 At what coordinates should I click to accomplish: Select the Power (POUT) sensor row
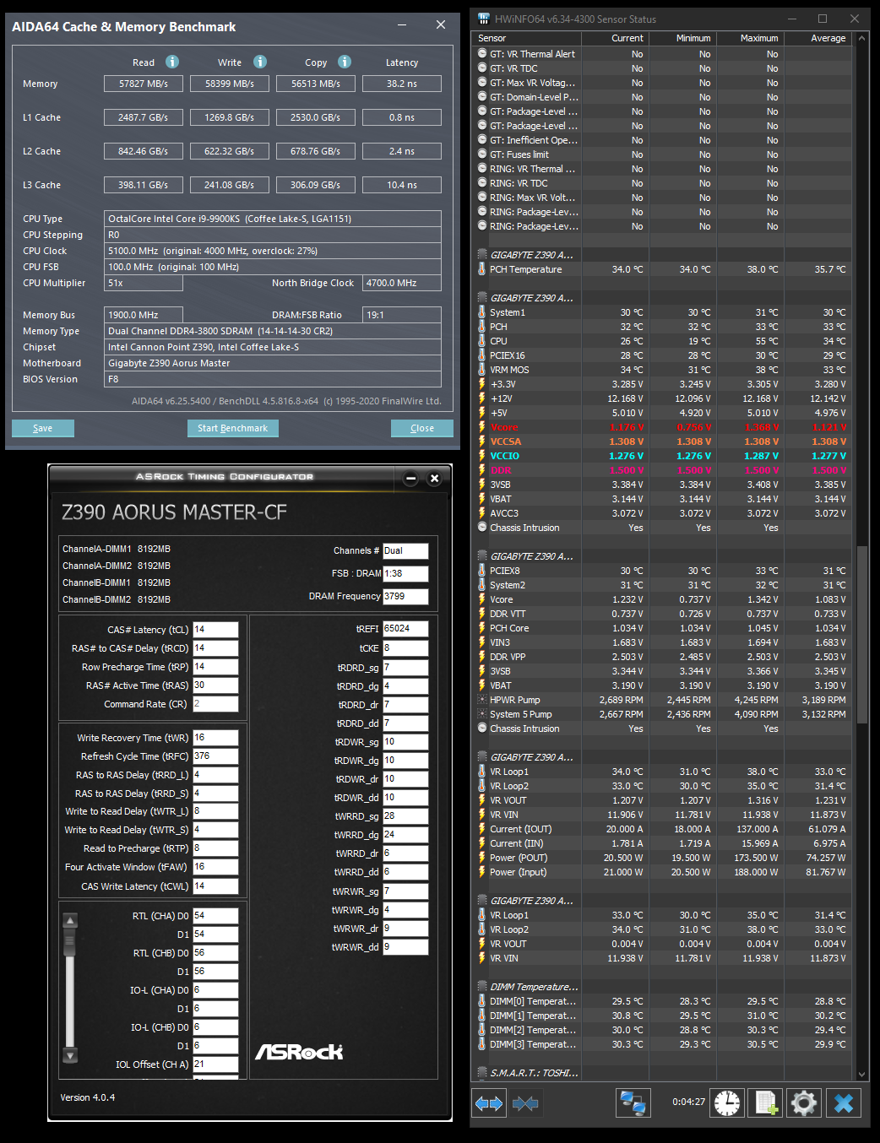[663, 858]
